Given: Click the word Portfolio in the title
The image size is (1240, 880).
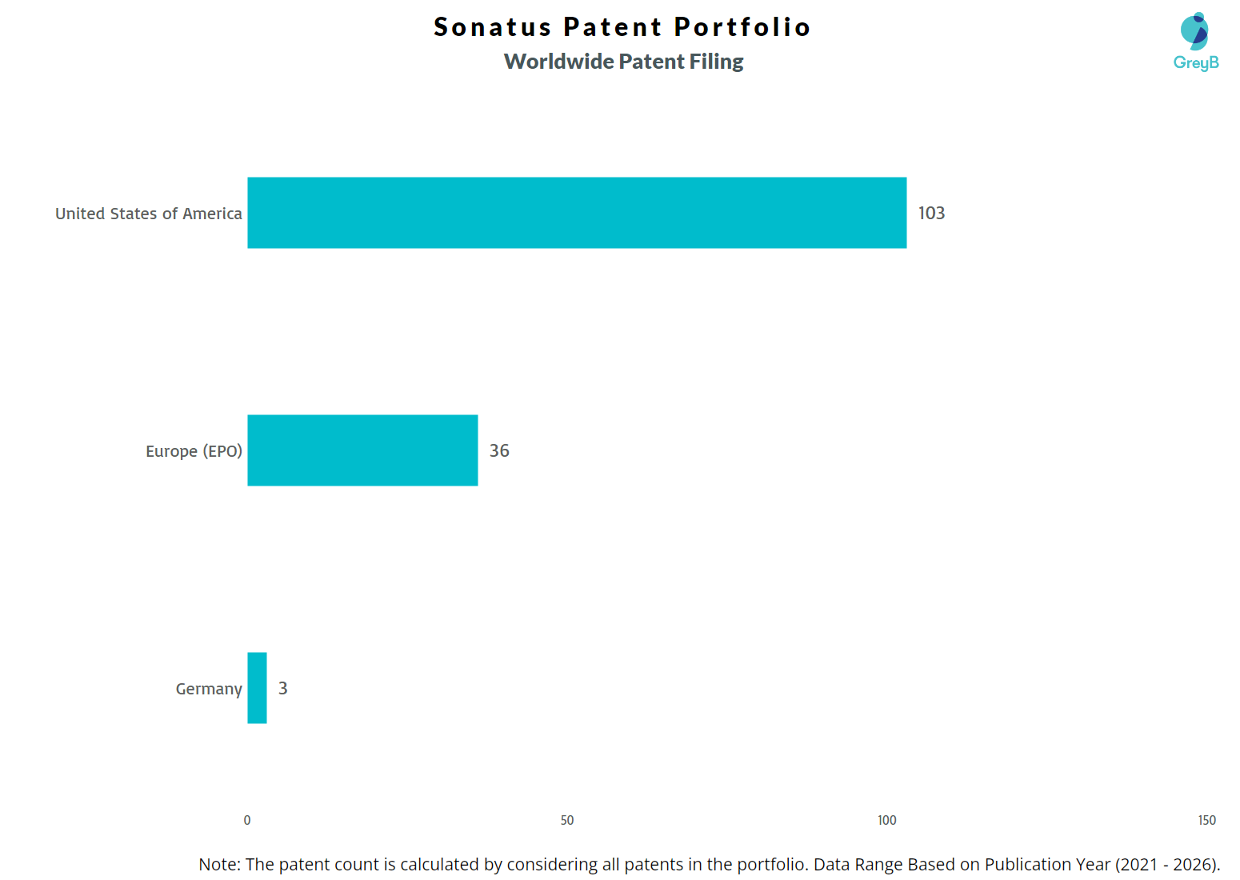Looking at the screenshot, I should tap(742, 26).
